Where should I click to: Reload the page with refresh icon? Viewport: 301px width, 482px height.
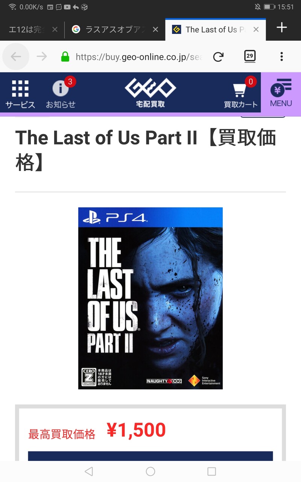click(218, 57)
